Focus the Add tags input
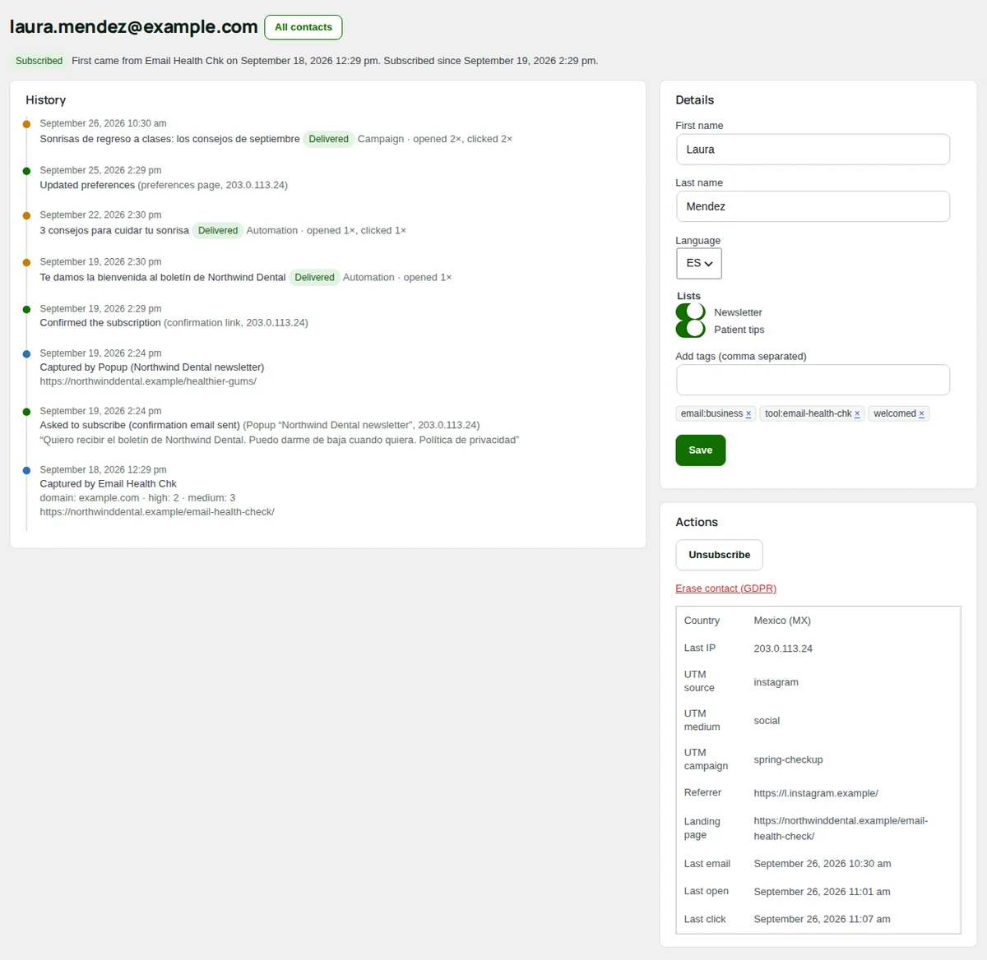This screenshot has width=987, height=960. coord(813,380)
